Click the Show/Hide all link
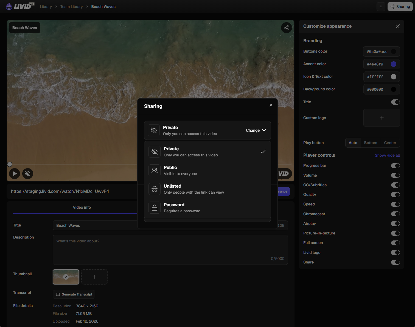This screenshot has height=327, width=415. pyautogui.click(x=387, y=155)
